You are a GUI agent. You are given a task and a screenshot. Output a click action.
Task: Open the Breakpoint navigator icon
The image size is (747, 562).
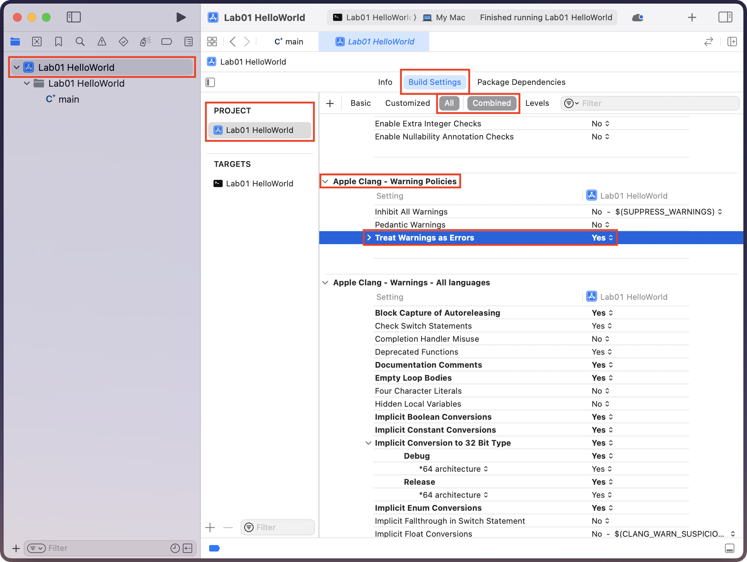167,42
